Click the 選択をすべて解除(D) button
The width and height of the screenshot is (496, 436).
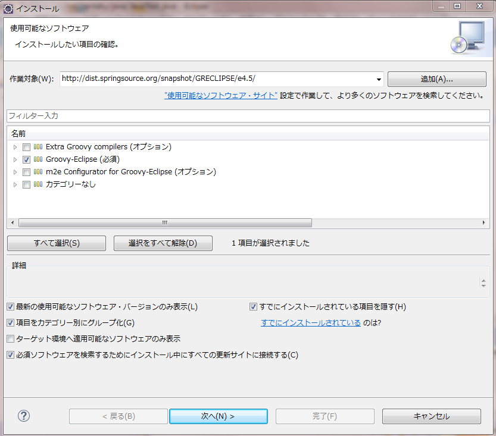coord(163,243)
